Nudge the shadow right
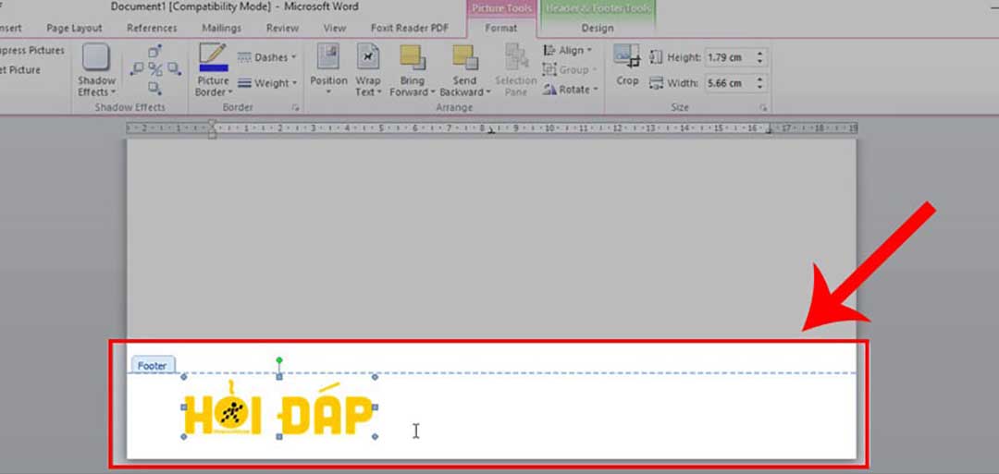The height and width of the screenshot is (474, 999). click(174, 68)
